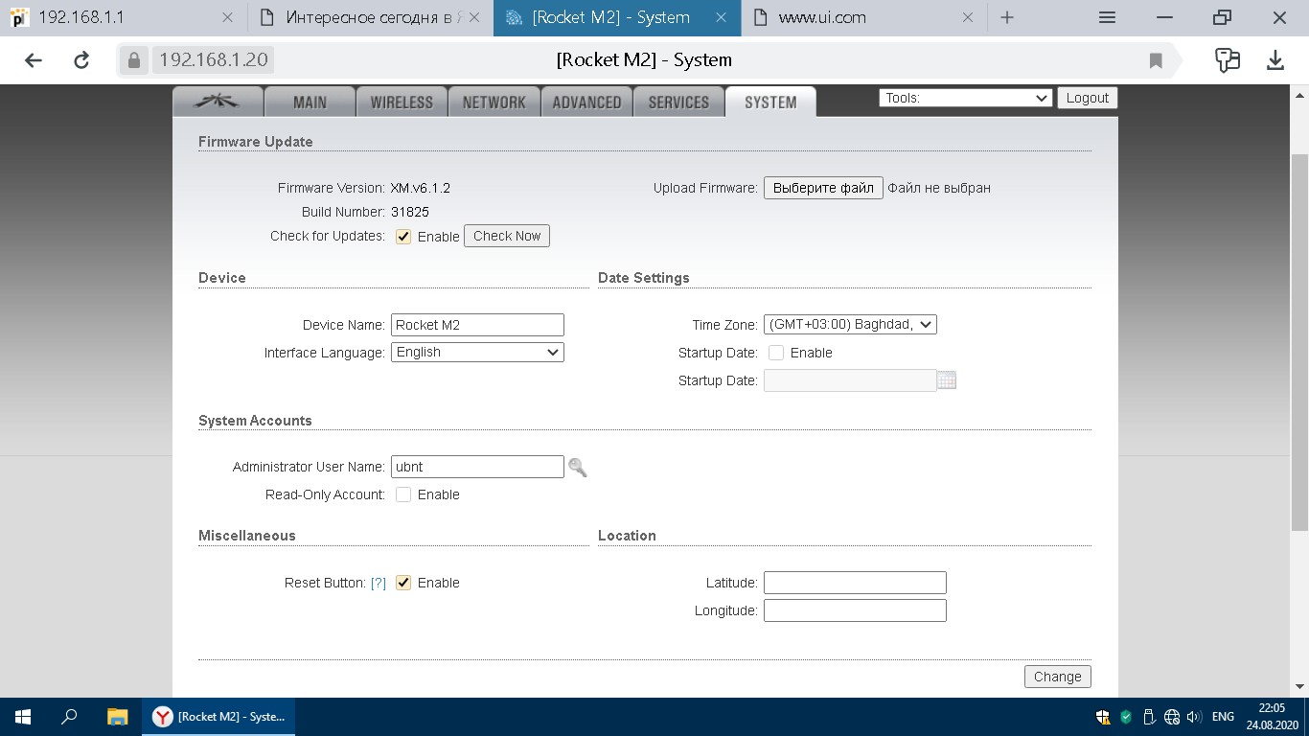
Task: Open the Windows Start menu
Action: pyautogui.click(x=23, y=717)
